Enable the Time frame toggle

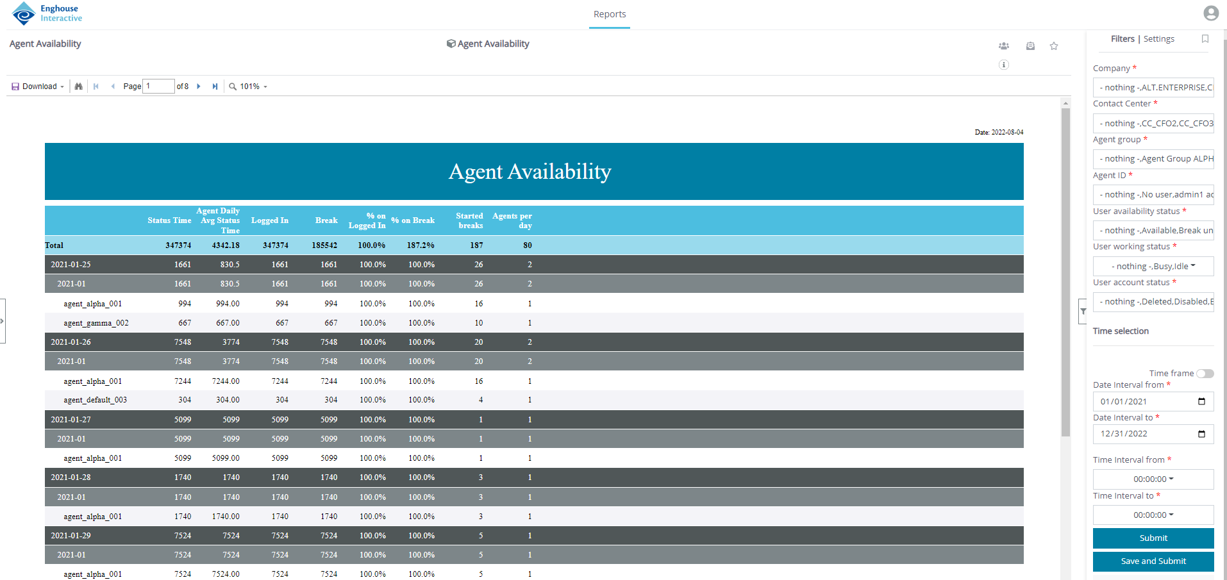(x=1205, y=373)
